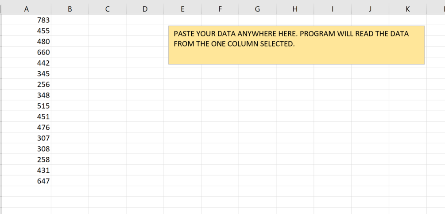Select column H header
Viewport: 445px width, 214px height.
tap(295, 9)
